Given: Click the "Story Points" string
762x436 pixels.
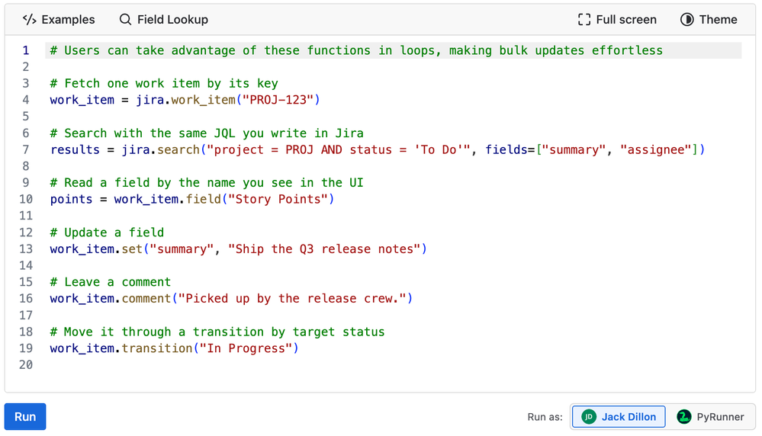Looking at the screenshot, I should (278, 199).
